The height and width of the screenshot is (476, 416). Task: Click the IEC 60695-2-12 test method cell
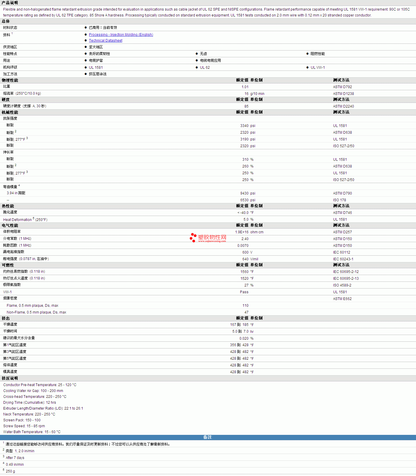pos(346,272)
